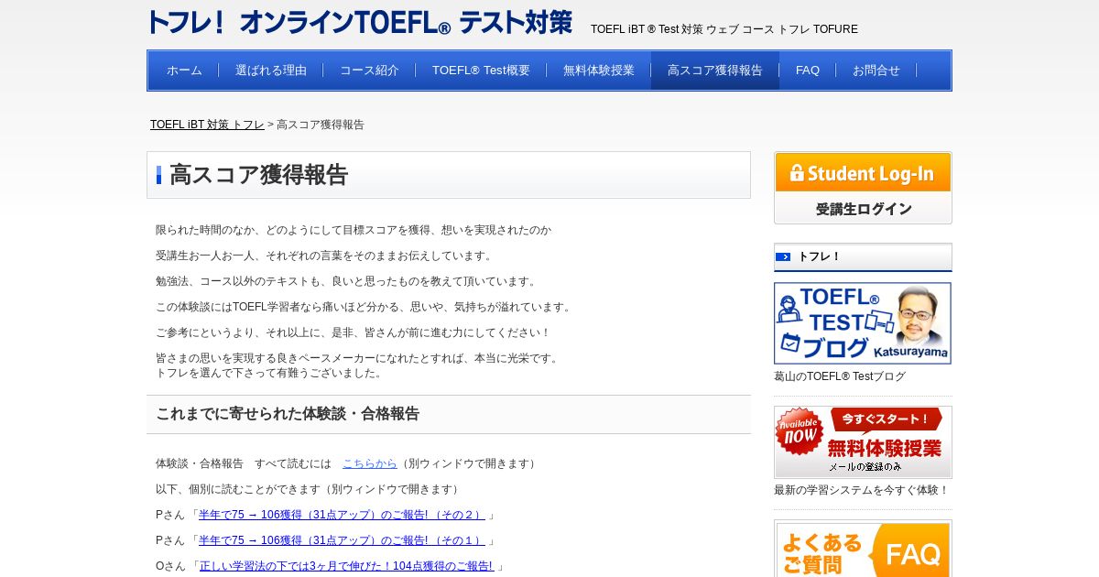Open the 高スコア獲得報告 navigation tab
The height and width of the screenshot is (577, 1099).
click(715, 71)
